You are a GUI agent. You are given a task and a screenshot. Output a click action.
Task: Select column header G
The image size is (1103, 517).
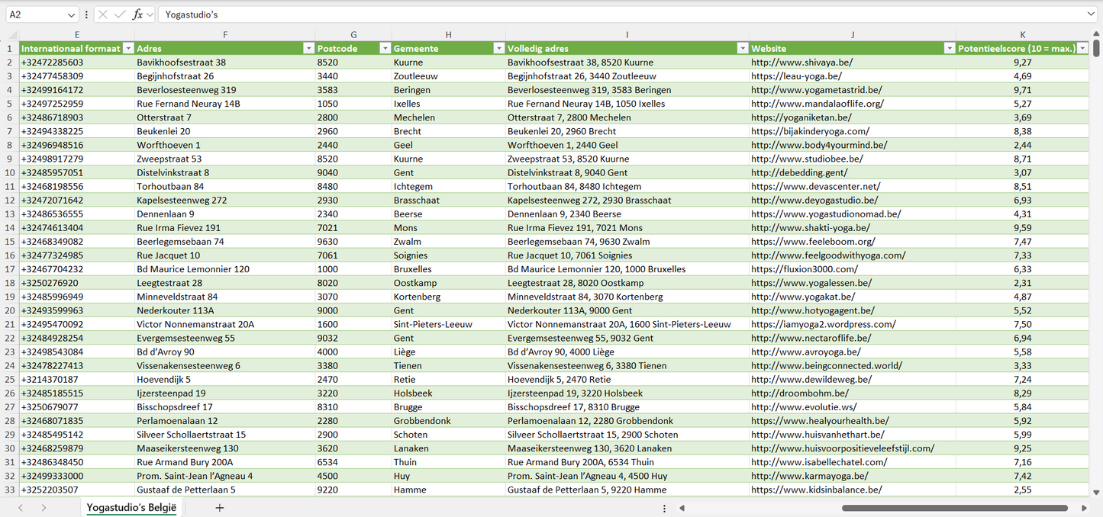353,34
